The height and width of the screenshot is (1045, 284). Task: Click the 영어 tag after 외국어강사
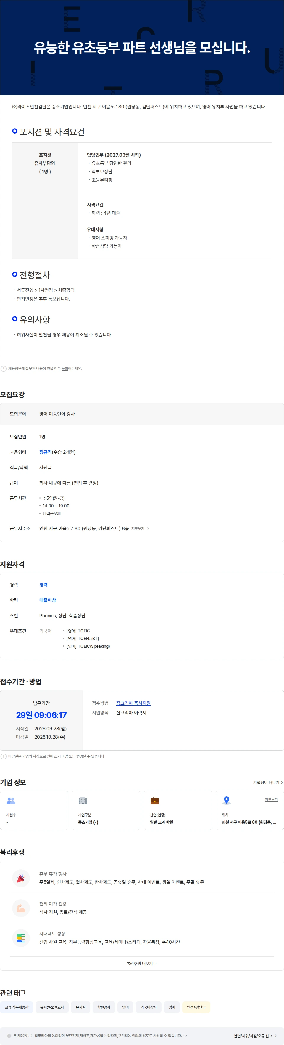point(172,1007)
